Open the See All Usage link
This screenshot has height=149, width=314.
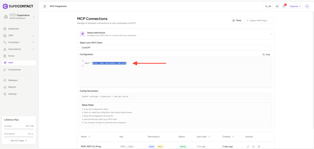(19, 141)
